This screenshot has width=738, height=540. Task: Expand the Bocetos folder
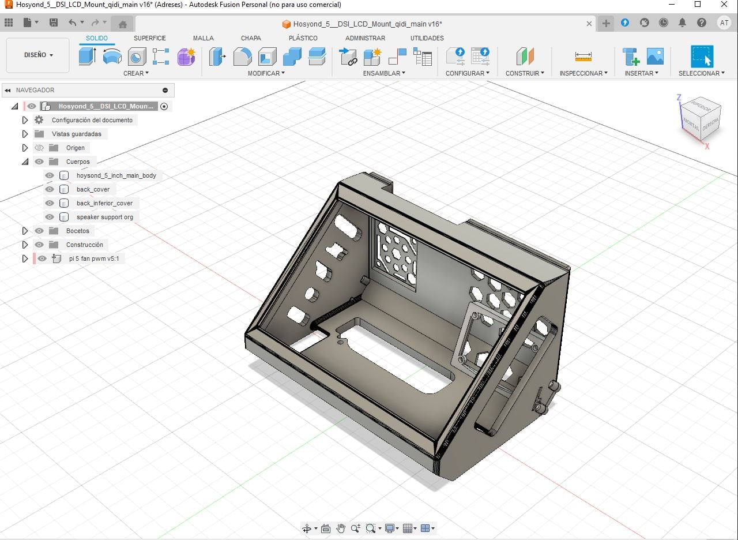25,231
